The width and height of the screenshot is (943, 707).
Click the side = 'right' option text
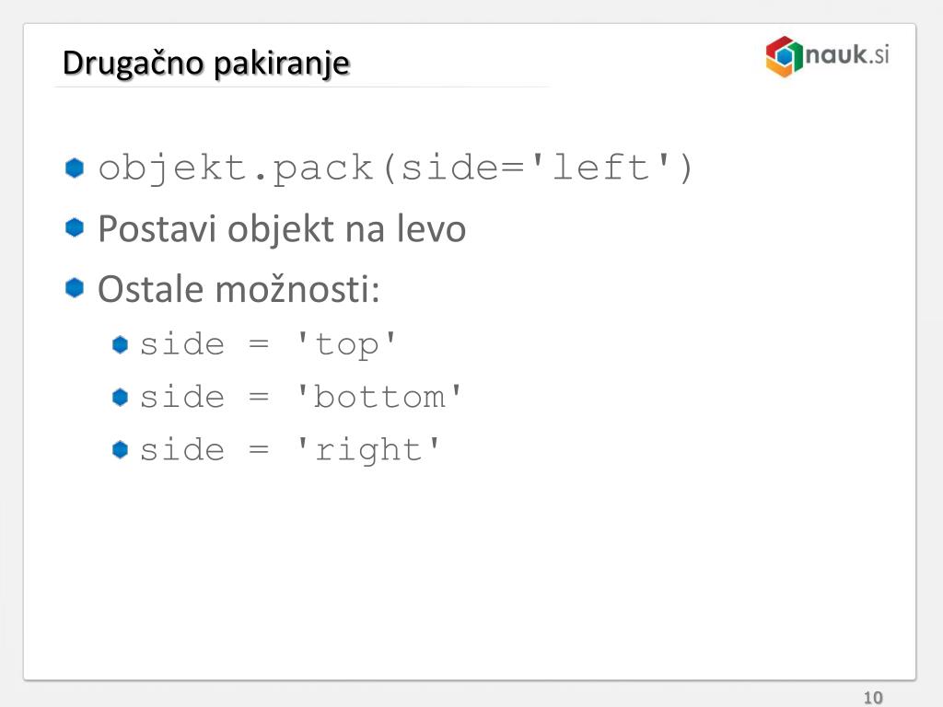point(290,451)
